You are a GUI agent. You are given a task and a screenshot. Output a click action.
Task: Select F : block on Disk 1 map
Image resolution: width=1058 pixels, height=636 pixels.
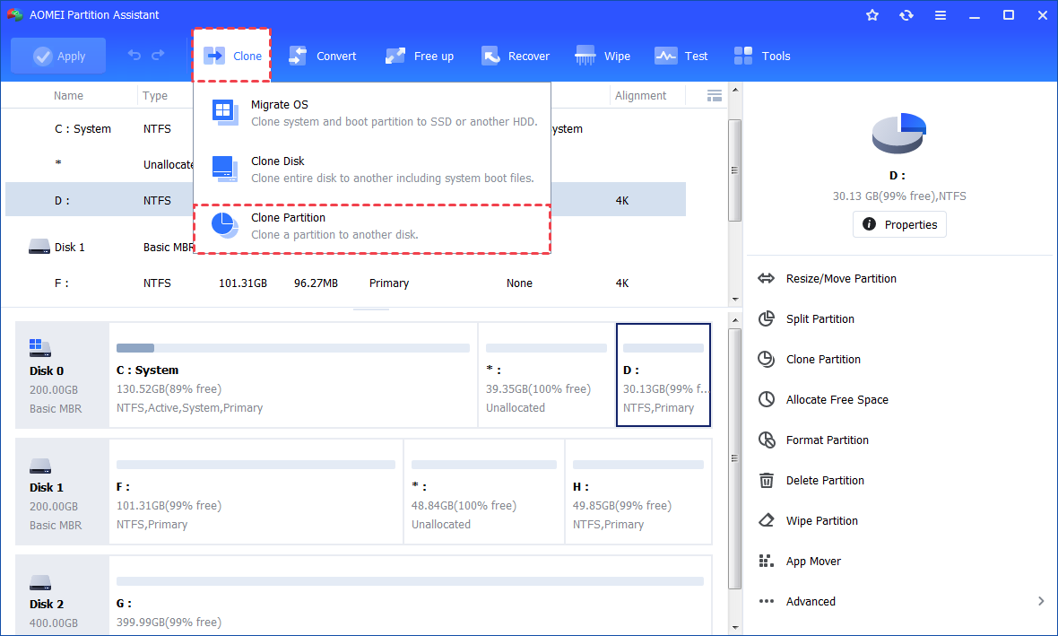(256, 492)
